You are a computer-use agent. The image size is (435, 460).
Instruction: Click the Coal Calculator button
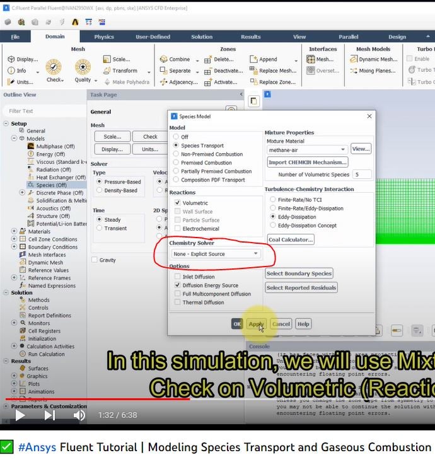click(x=291, y=239)
